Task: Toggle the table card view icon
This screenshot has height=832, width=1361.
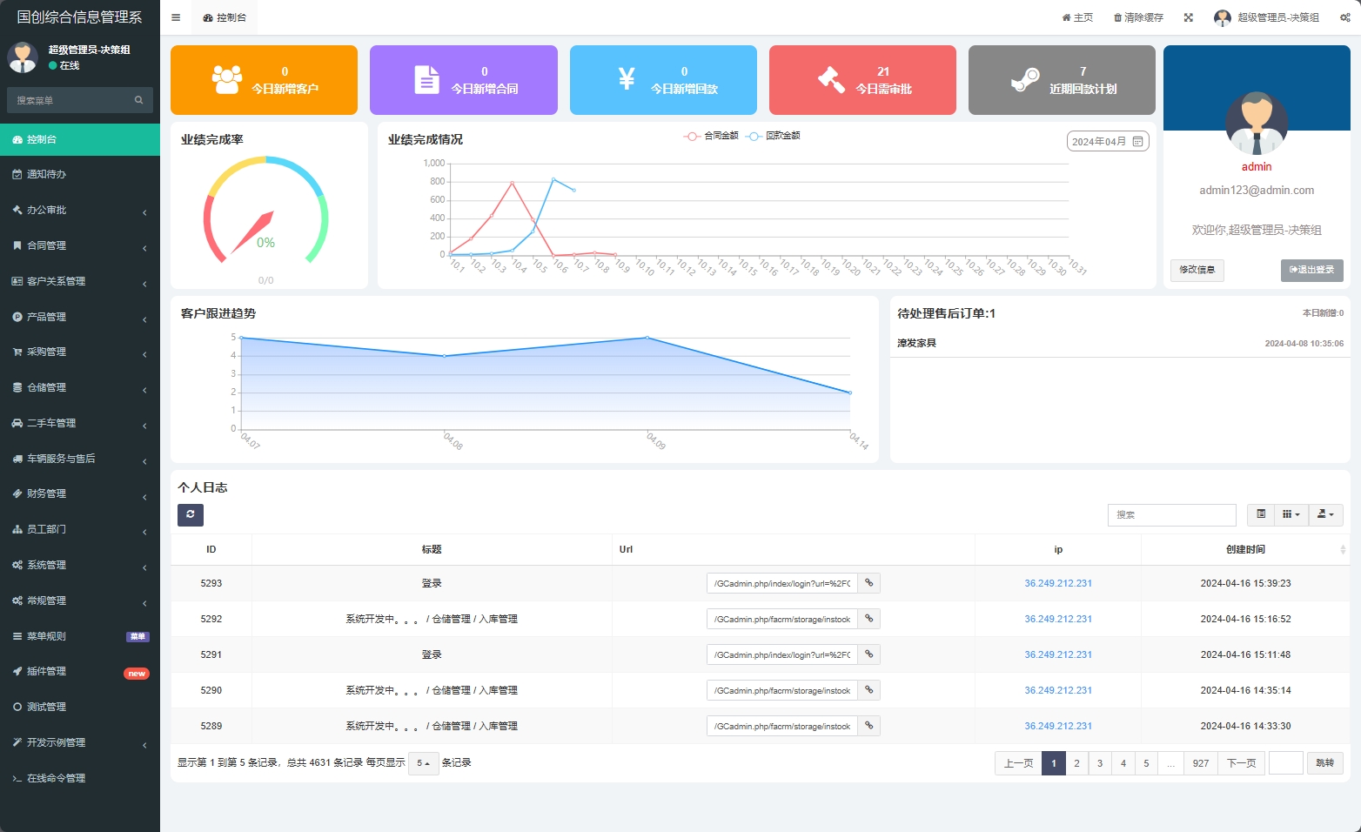Action: click(x=1261, y=514)
